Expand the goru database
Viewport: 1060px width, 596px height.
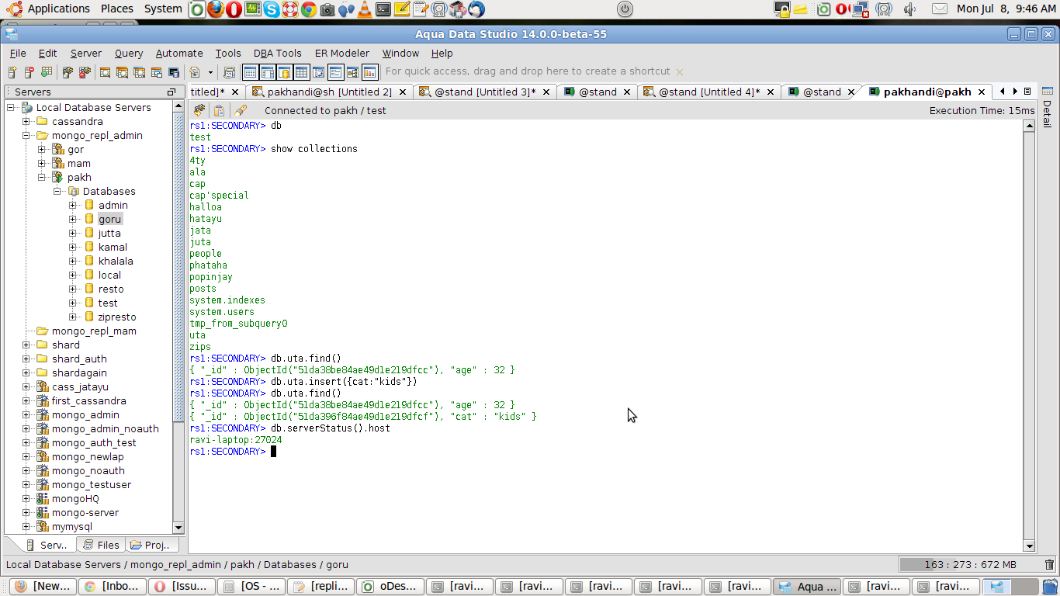[73, 220]
